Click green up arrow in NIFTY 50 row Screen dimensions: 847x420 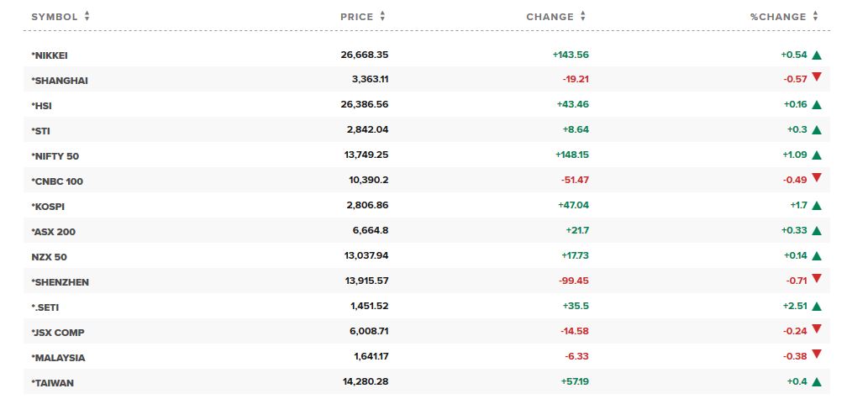tap(817, 155)
